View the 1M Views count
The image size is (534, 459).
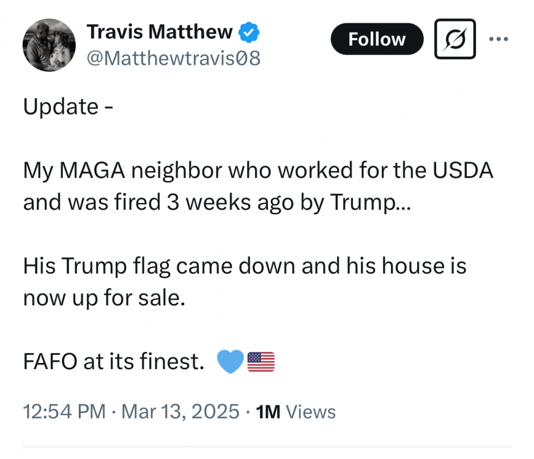296,411
